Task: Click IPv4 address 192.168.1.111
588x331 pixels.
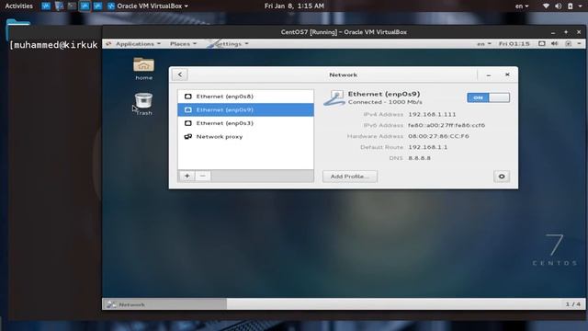Action: (x=432, y=114)
